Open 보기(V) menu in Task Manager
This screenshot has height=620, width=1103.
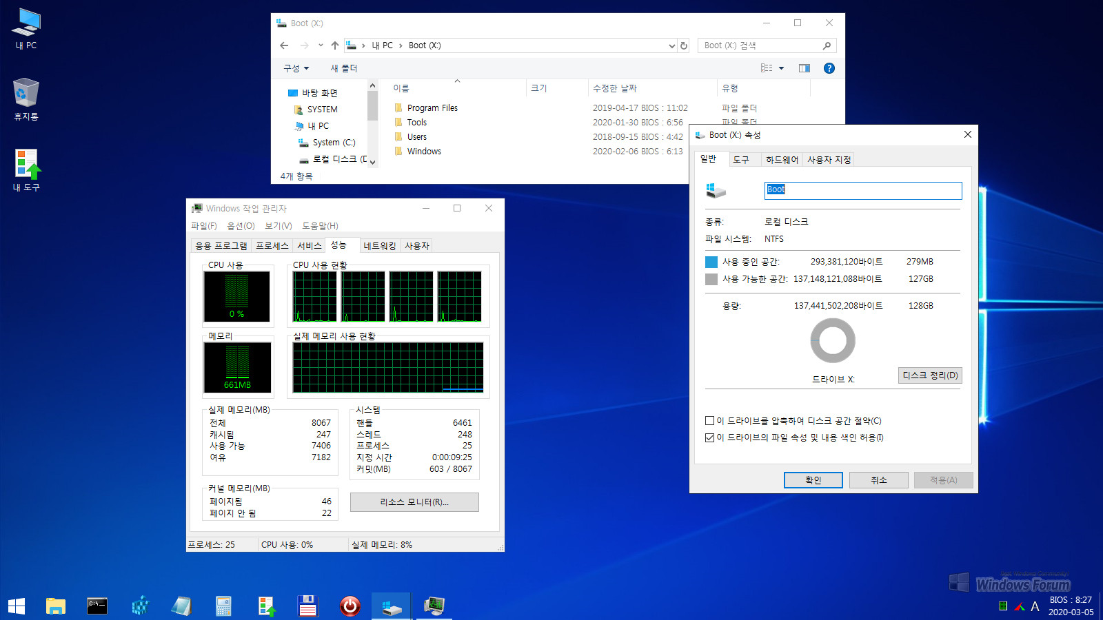[279, 226]
